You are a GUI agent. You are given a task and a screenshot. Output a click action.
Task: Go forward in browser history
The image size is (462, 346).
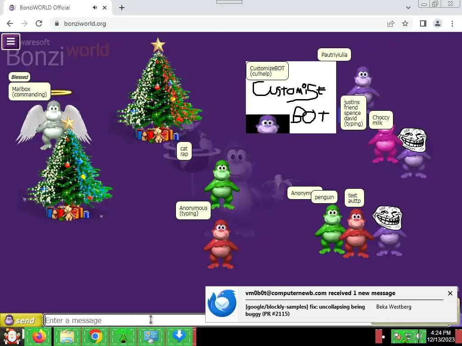click(x=24, y=23)
